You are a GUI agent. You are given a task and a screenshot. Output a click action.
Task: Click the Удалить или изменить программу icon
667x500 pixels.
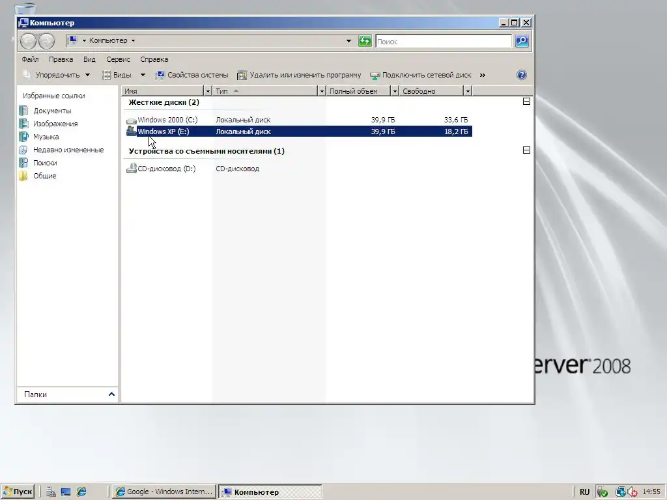point(242,76)
